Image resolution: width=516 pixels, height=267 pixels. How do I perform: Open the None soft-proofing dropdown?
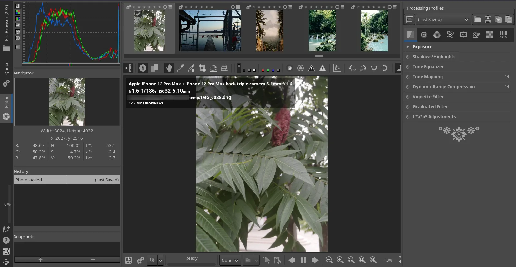coord(230,260)
